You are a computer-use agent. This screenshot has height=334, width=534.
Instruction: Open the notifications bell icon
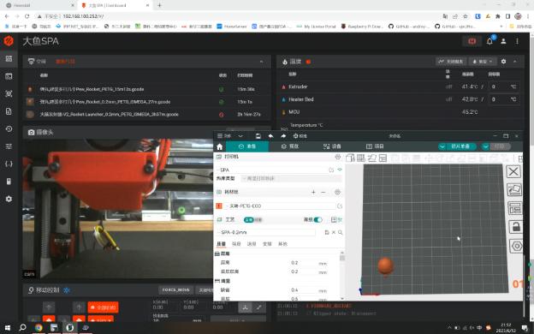tap(489, 41)
